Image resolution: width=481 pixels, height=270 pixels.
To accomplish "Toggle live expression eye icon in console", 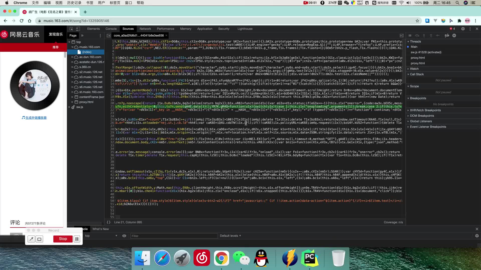I will pos(124,236).
